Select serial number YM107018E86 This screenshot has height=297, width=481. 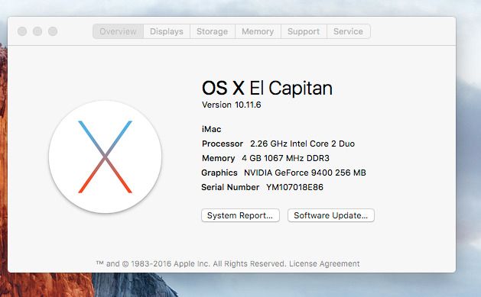295,187
